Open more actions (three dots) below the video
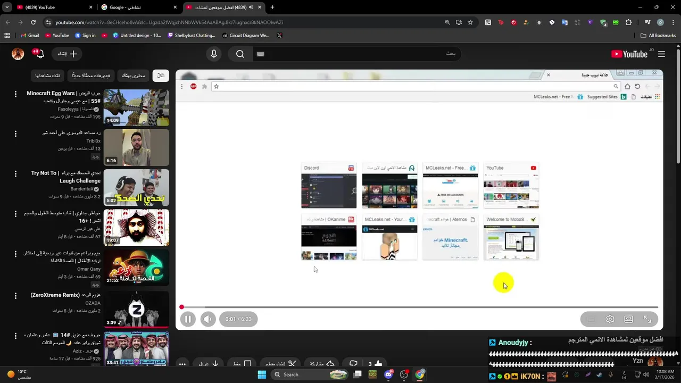The width and height of the screenshot is (681, 383). coord(182,364)
